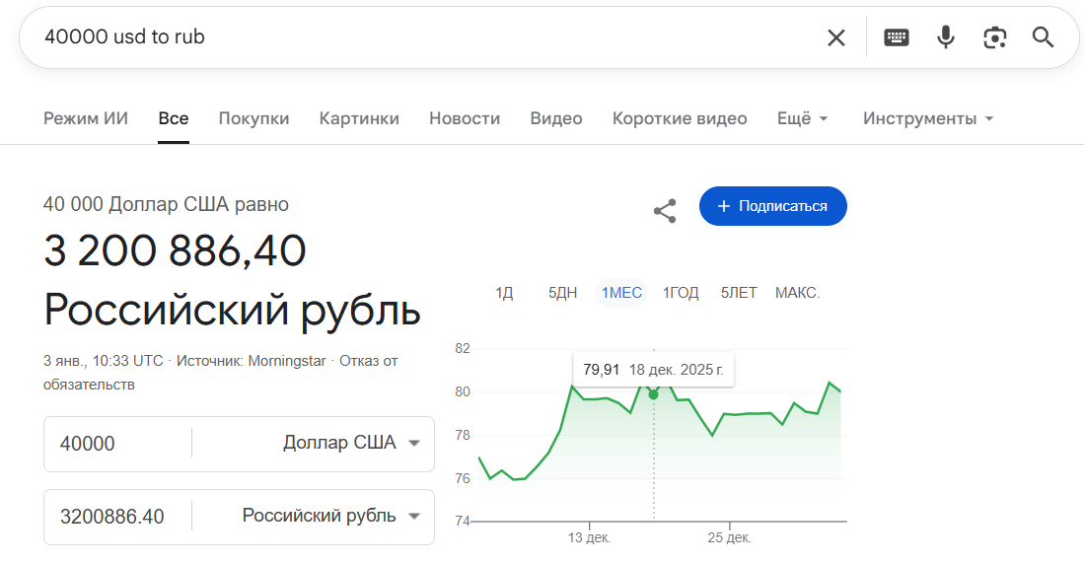Screen dimensions: 1084x564
Task: Switch chart to 1ГОД range
Action: point(681,293)
